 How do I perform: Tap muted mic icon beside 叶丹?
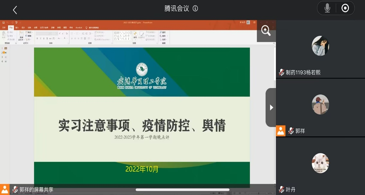coord(281,190)
